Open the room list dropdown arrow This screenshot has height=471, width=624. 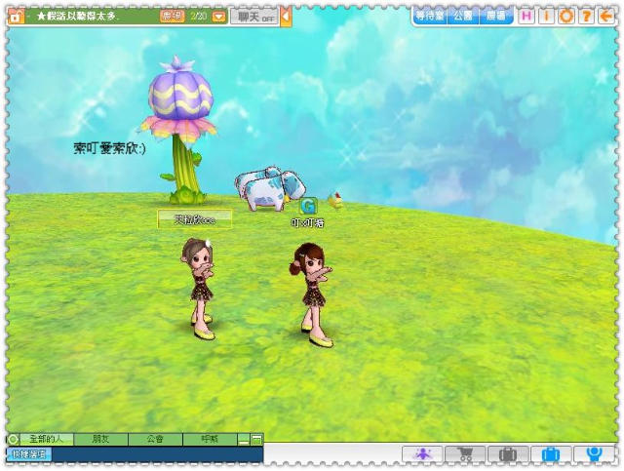[218, 17]
